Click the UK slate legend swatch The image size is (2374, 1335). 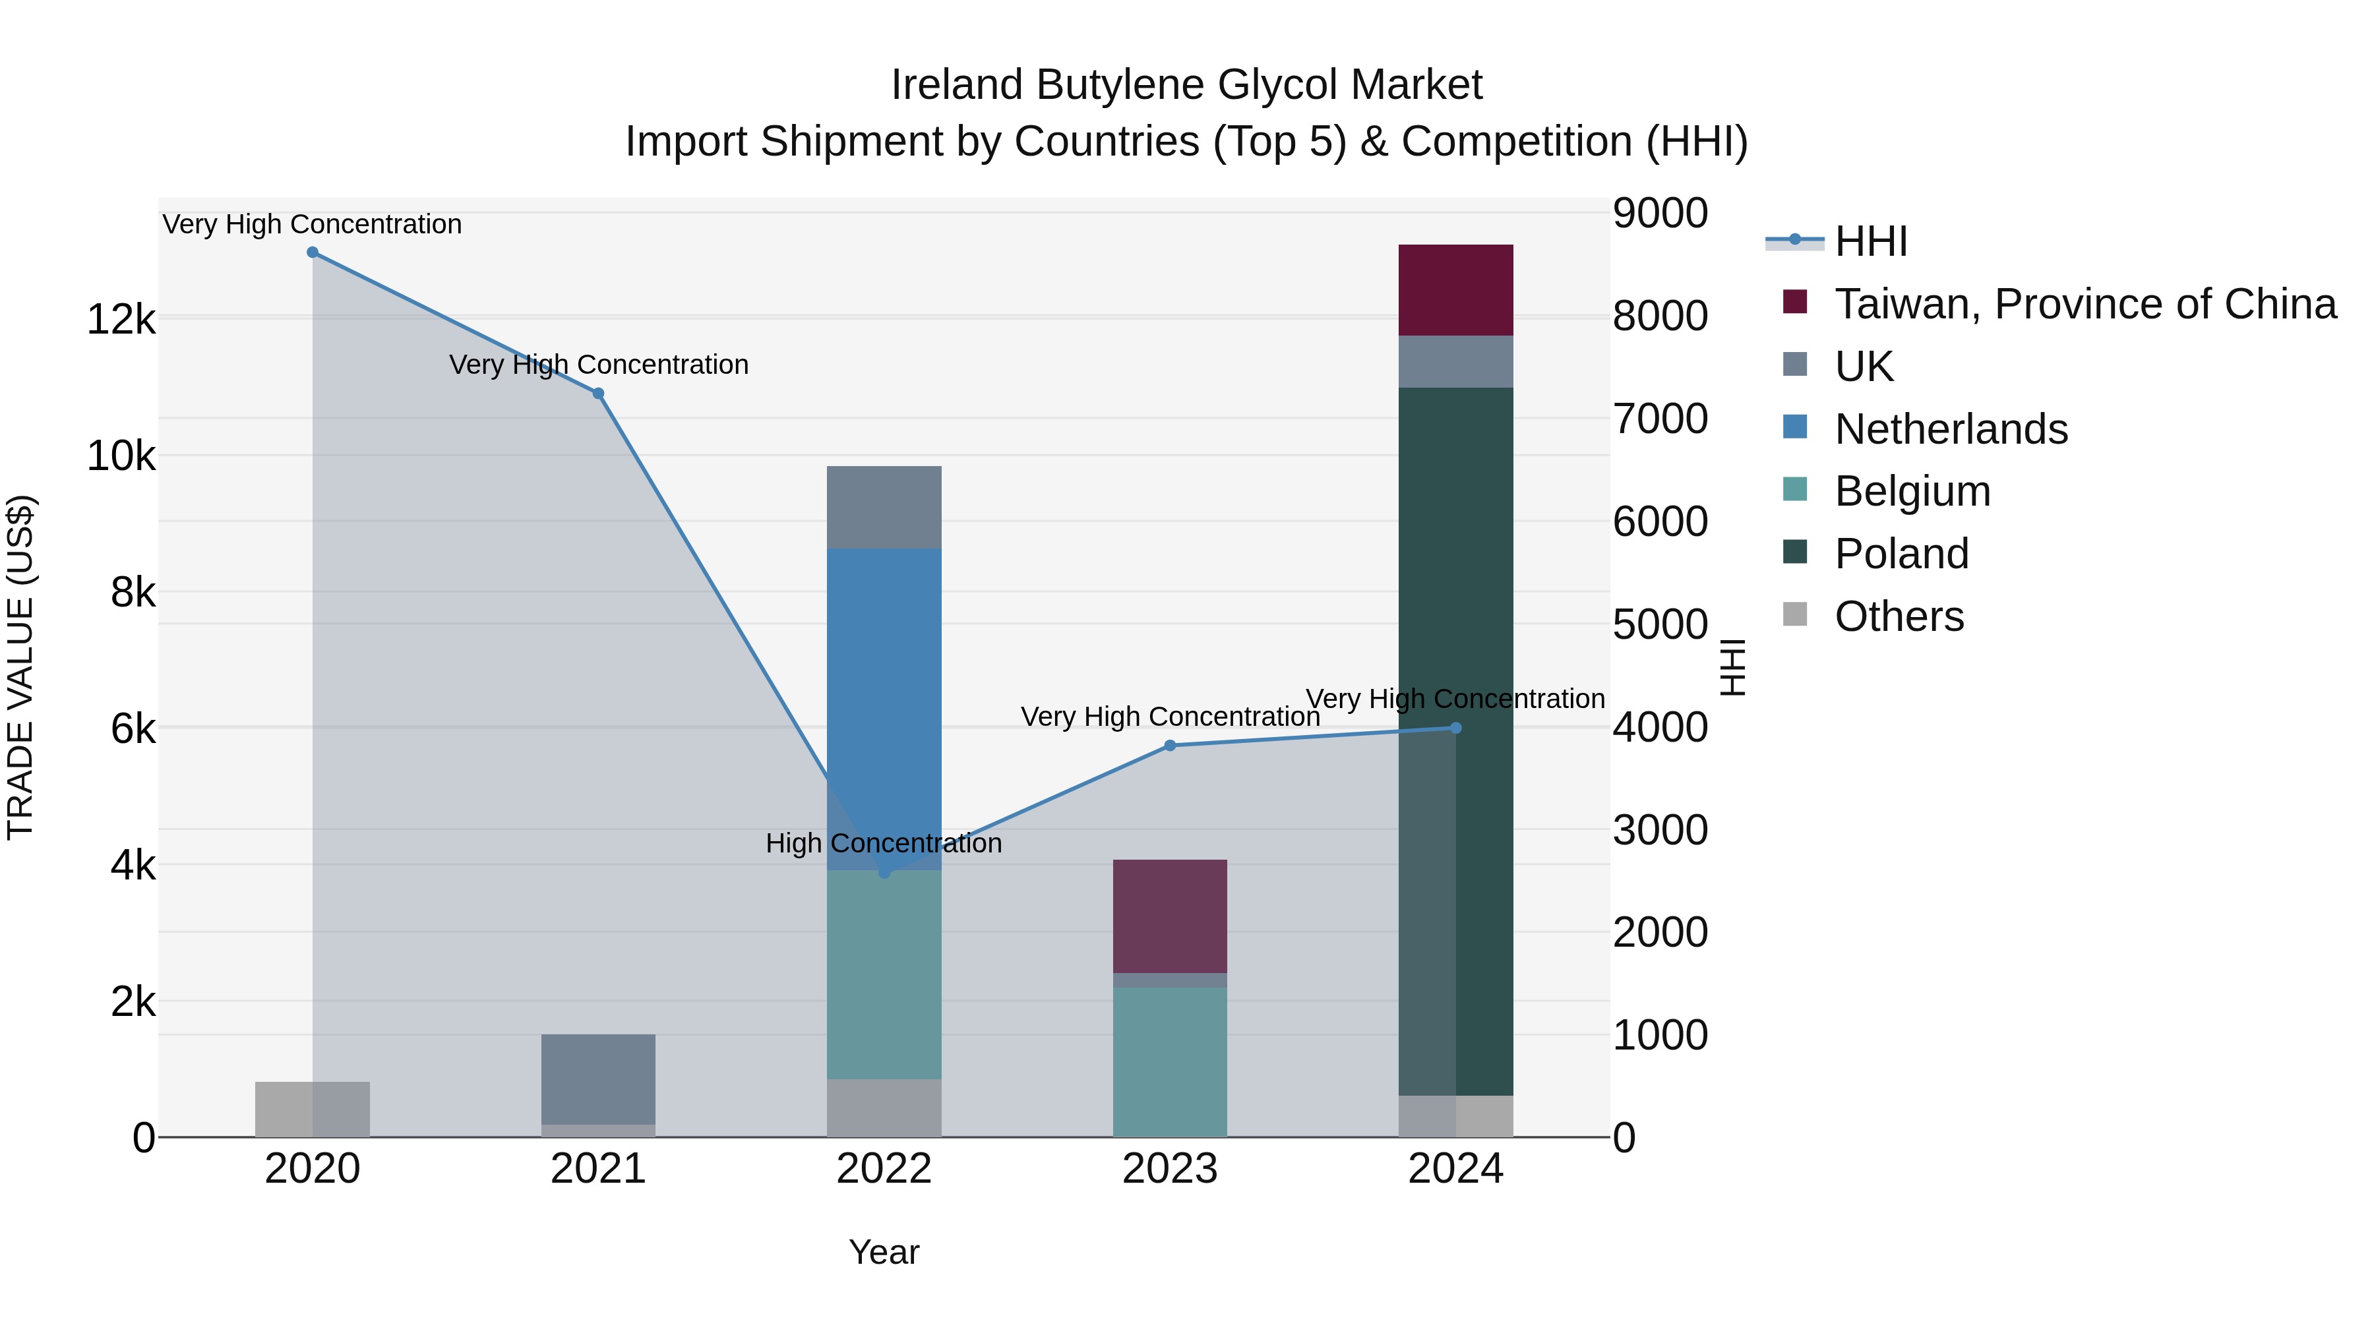click(x=1795, y=364)
